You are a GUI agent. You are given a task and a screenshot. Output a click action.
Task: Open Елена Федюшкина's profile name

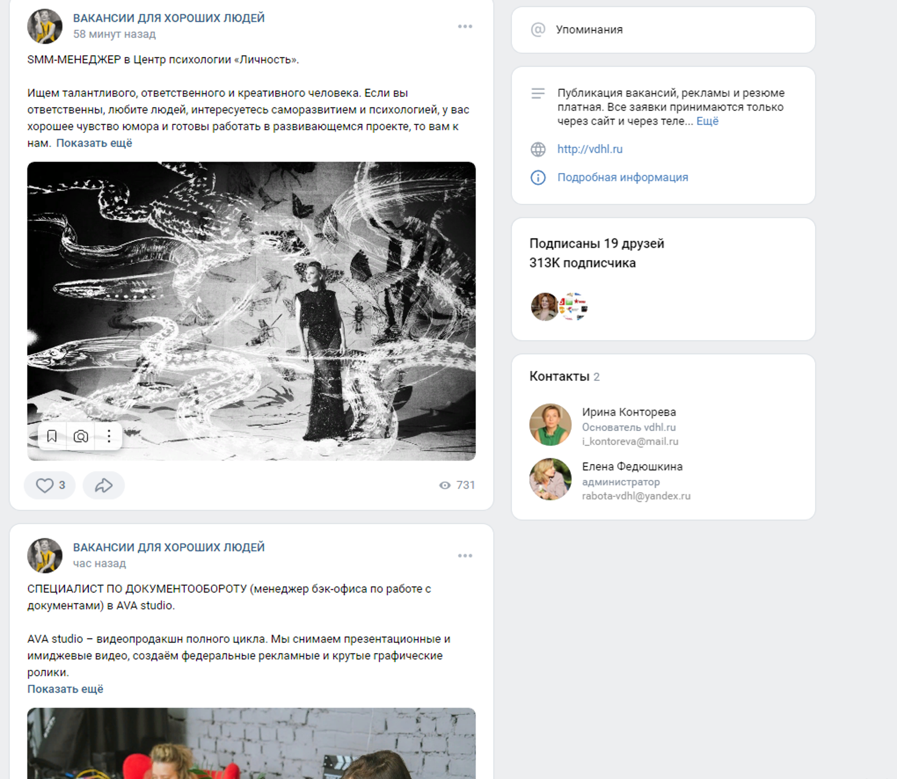tap(632, 467)
